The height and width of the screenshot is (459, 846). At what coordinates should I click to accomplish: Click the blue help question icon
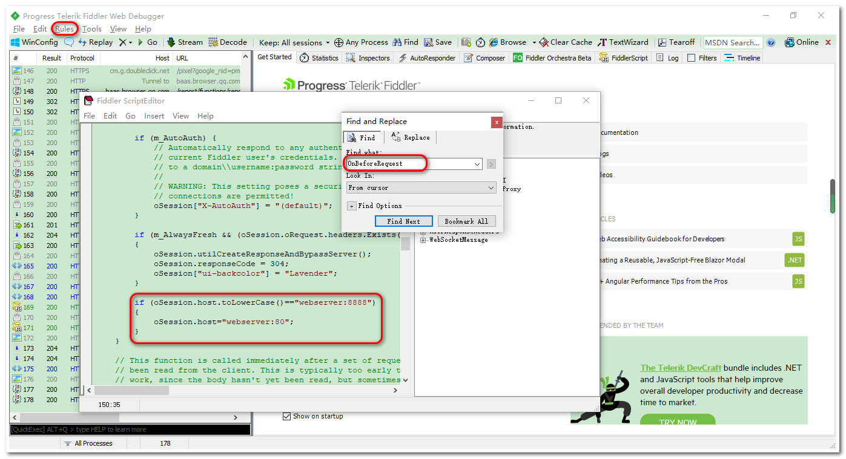(771, 42)
